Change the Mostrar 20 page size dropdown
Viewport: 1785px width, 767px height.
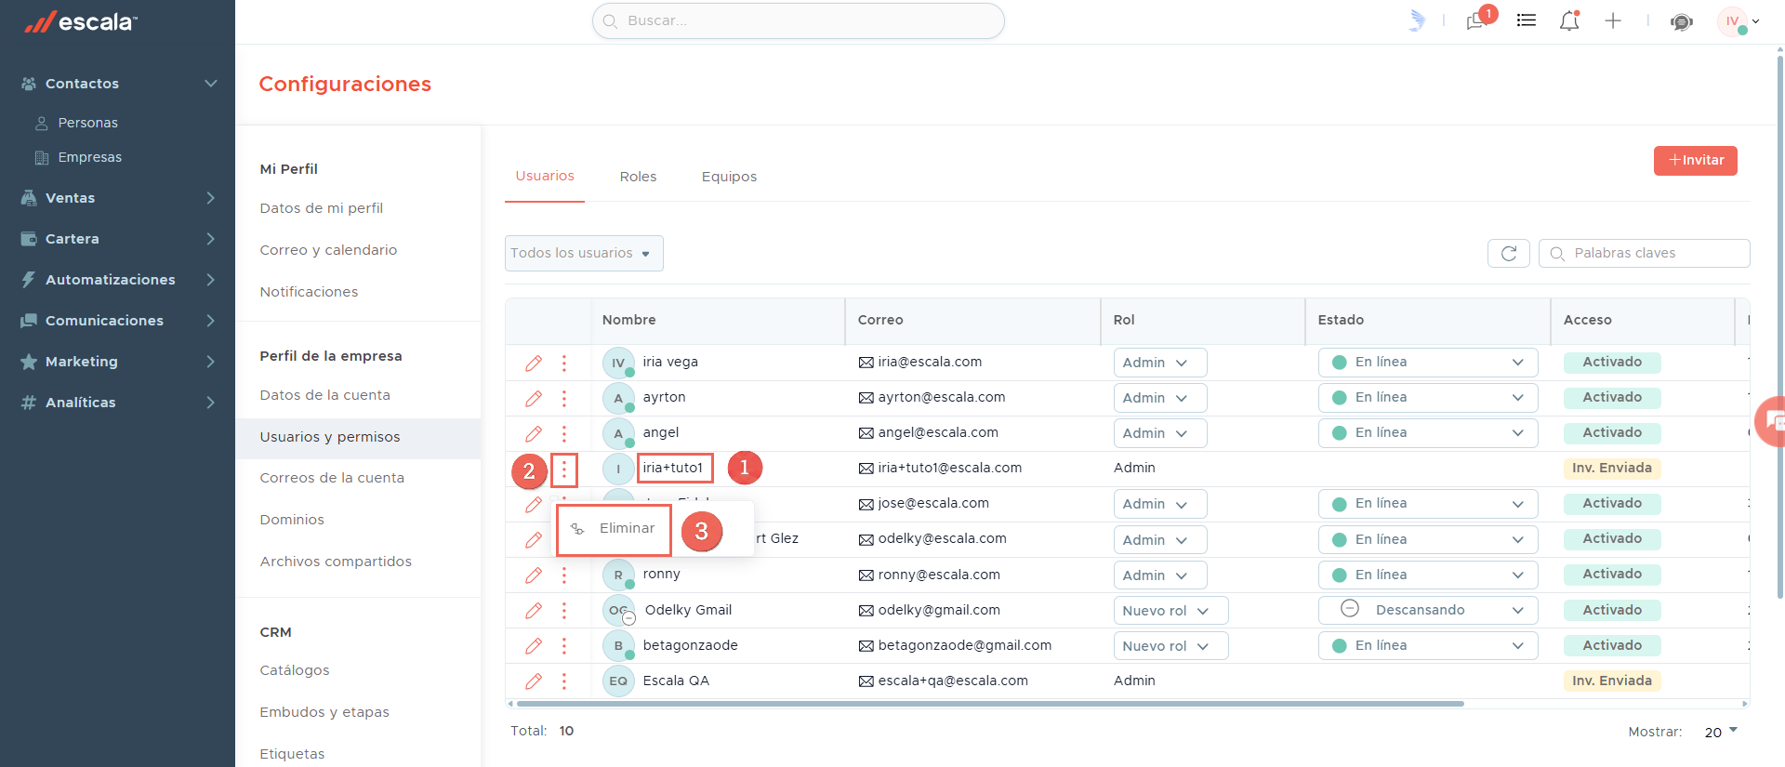[x=1720, y=733]
